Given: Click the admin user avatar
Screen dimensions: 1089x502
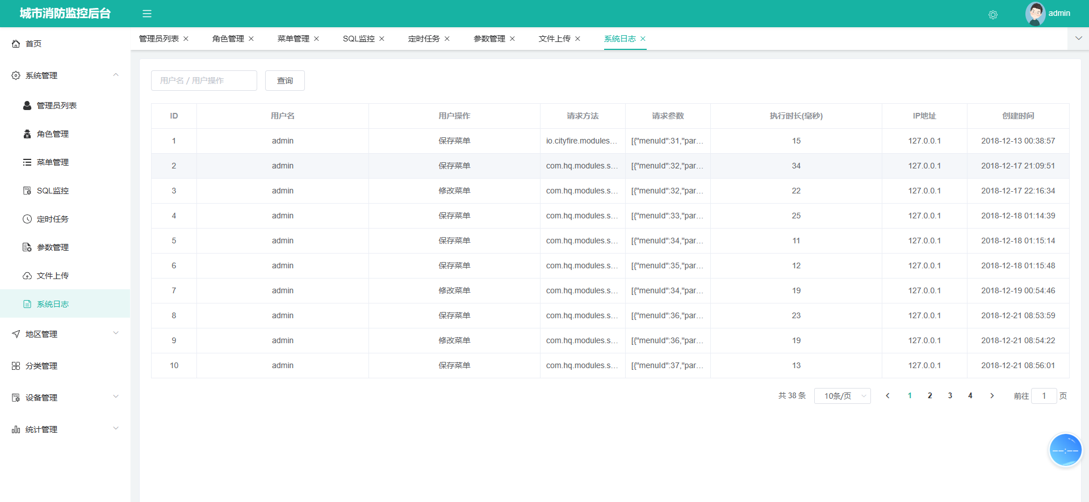Looking at the screenshot, I should pos(1035,14).
